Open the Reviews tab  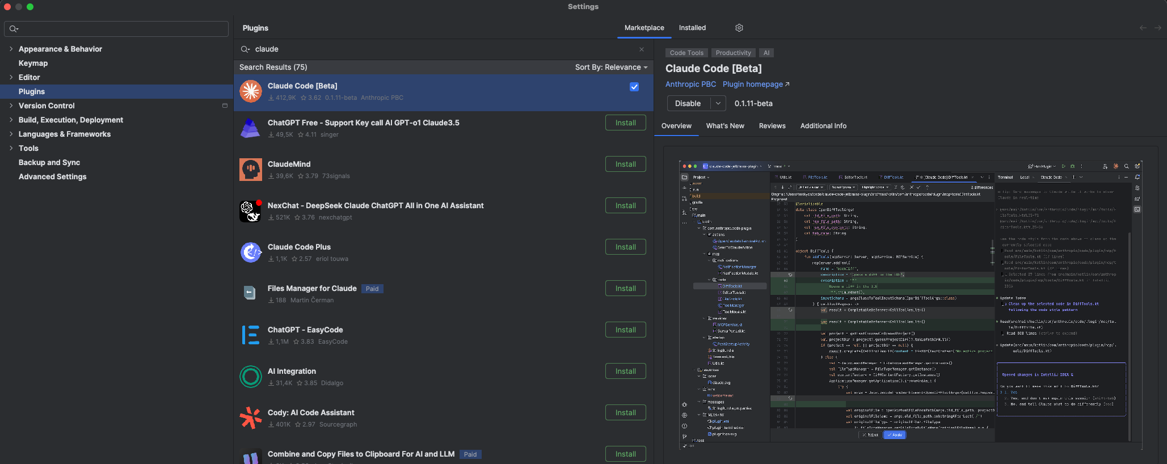(772, 126)
